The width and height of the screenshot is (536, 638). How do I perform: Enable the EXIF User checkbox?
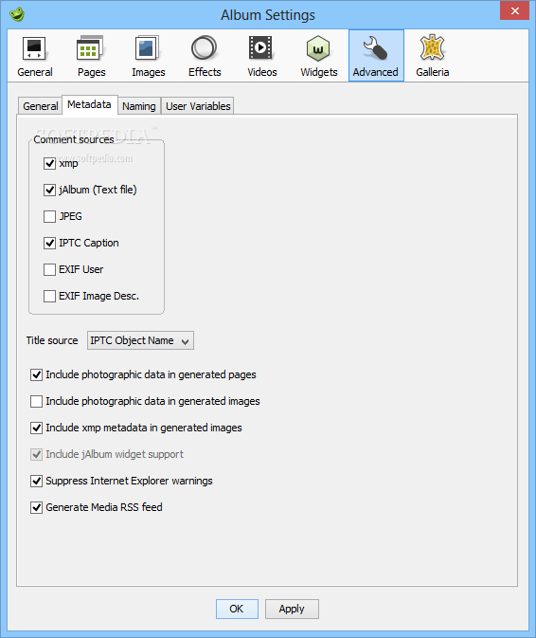pos(49,270)
